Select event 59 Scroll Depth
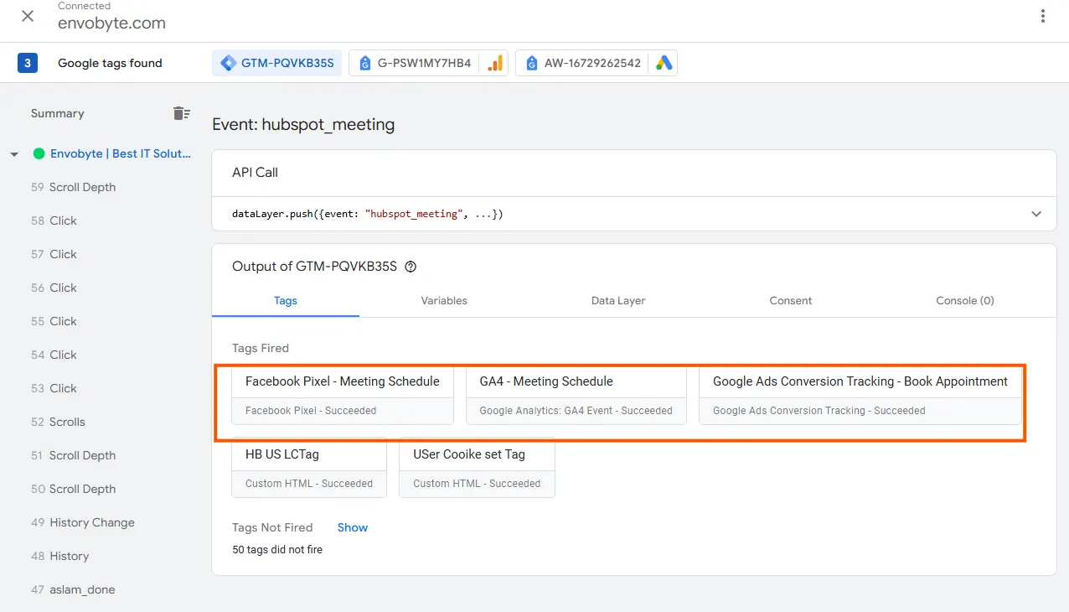Screen dimensions: 1069x612 (74, 187)
